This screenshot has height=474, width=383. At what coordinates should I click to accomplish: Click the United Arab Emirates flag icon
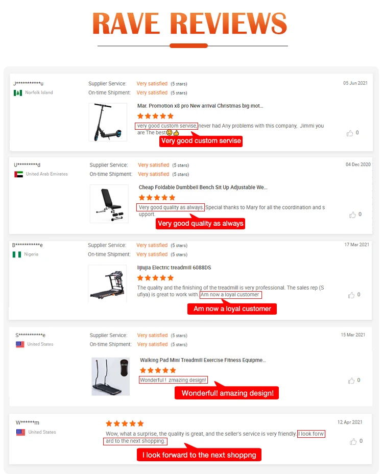tap(18, 174)
